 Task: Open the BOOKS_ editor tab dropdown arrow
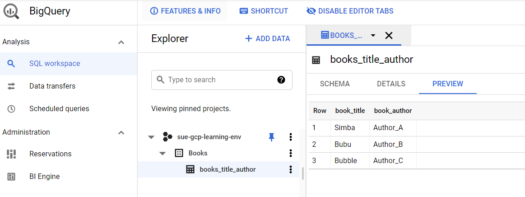click(x=373, y=36)
